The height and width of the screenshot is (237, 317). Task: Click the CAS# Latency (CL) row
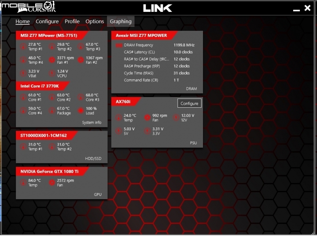[x=158, y=52]
